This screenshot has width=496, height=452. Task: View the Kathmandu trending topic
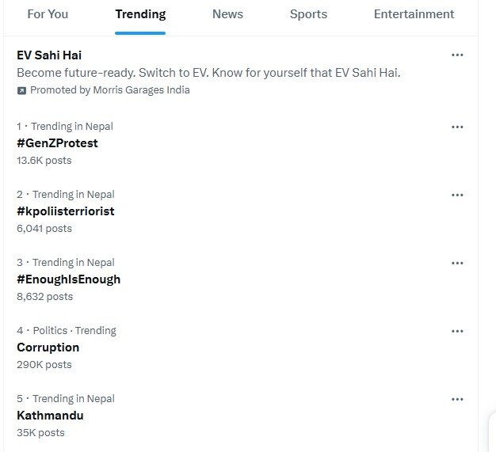coord(50,416)
